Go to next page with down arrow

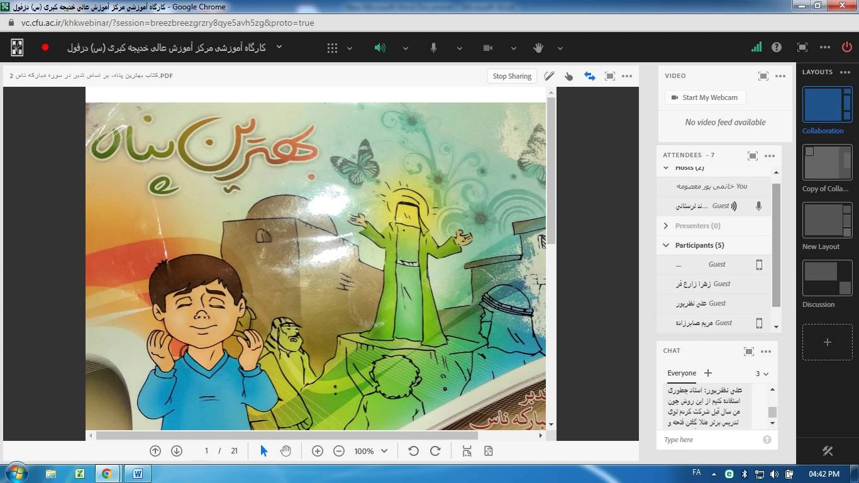177,451
